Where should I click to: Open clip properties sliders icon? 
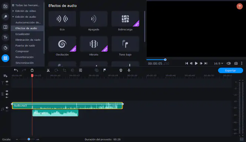coord(80,70)
